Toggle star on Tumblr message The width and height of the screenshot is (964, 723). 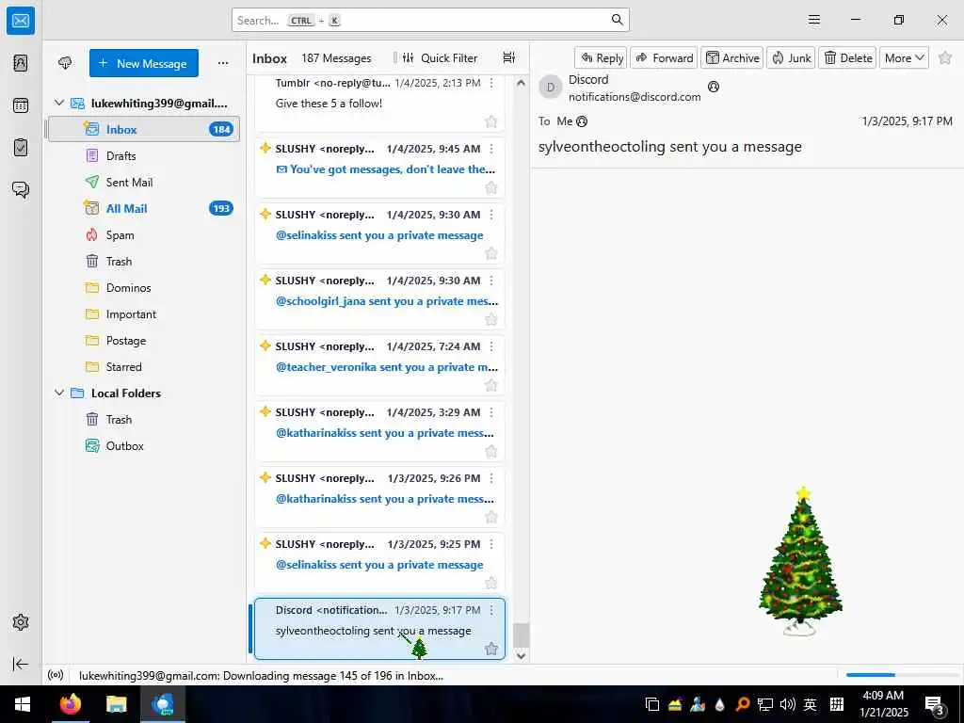491,121
